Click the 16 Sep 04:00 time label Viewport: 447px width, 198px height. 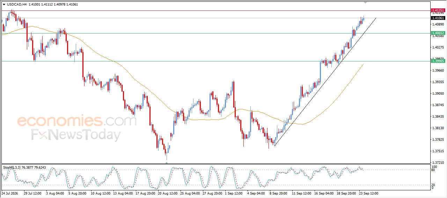tap(324, 193)
